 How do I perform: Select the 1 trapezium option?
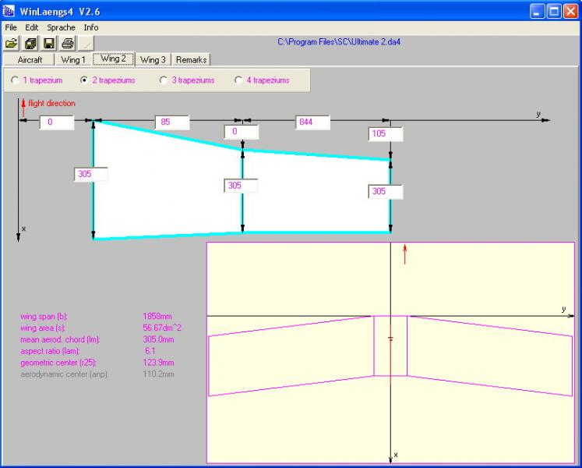(16, 80)
